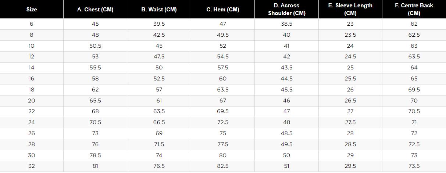Select waist value 61 for size 20
The image size is (446, 173).
(x=159, y=101)
